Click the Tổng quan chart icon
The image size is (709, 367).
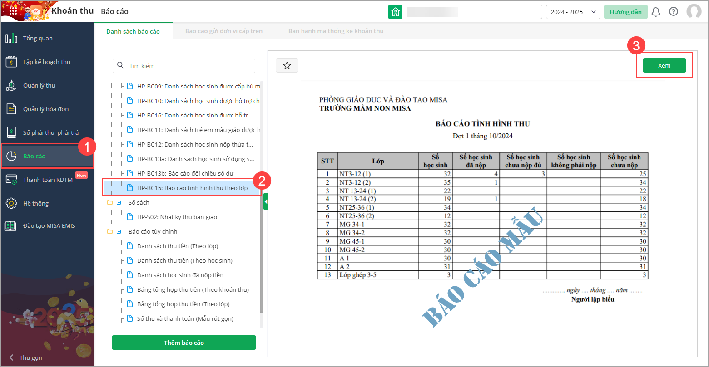(11, 38)
